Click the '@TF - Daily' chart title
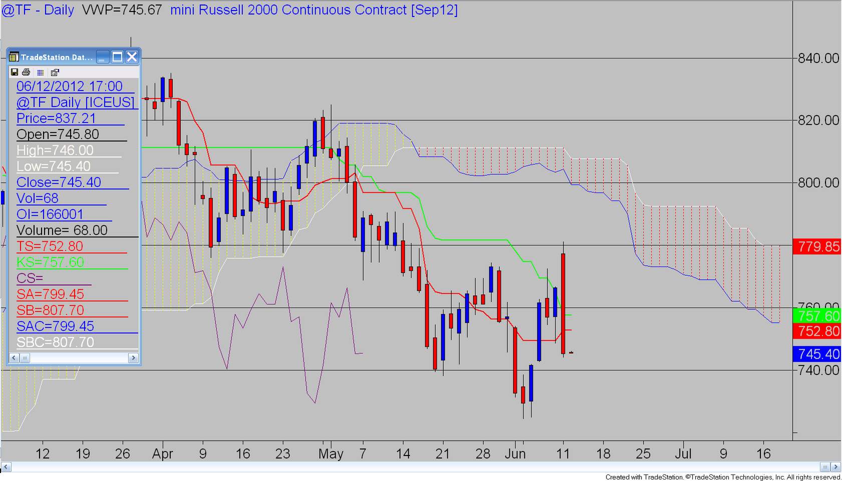This screenshot has width=842, height=481. [38, 10]
